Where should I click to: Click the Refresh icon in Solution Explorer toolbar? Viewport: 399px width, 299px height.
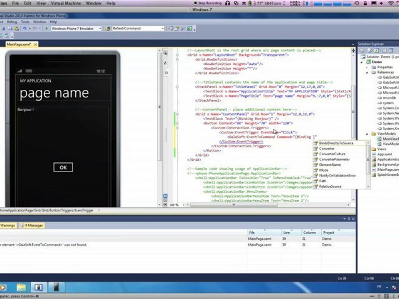click(x=377, y=50)
